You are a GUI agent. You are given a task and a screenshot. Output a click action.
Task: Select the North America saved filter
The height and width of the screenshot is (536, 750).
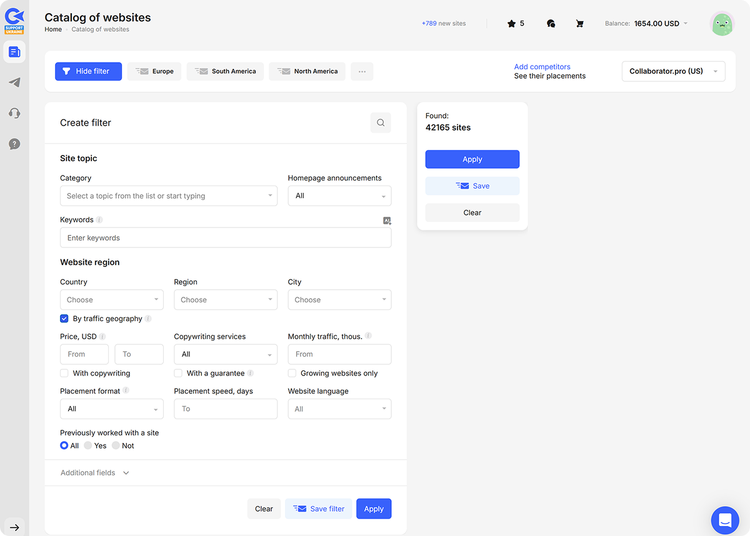pos(307,71)
